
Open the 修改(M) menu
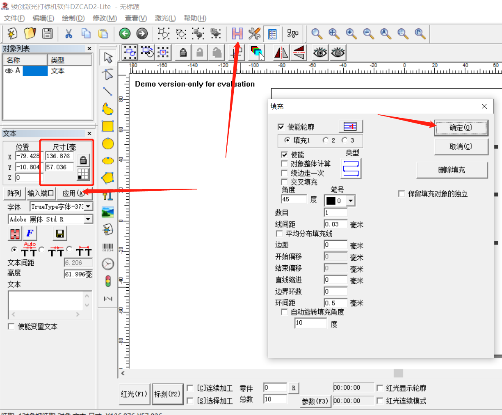pyautogui.click(x=105, y=18)
